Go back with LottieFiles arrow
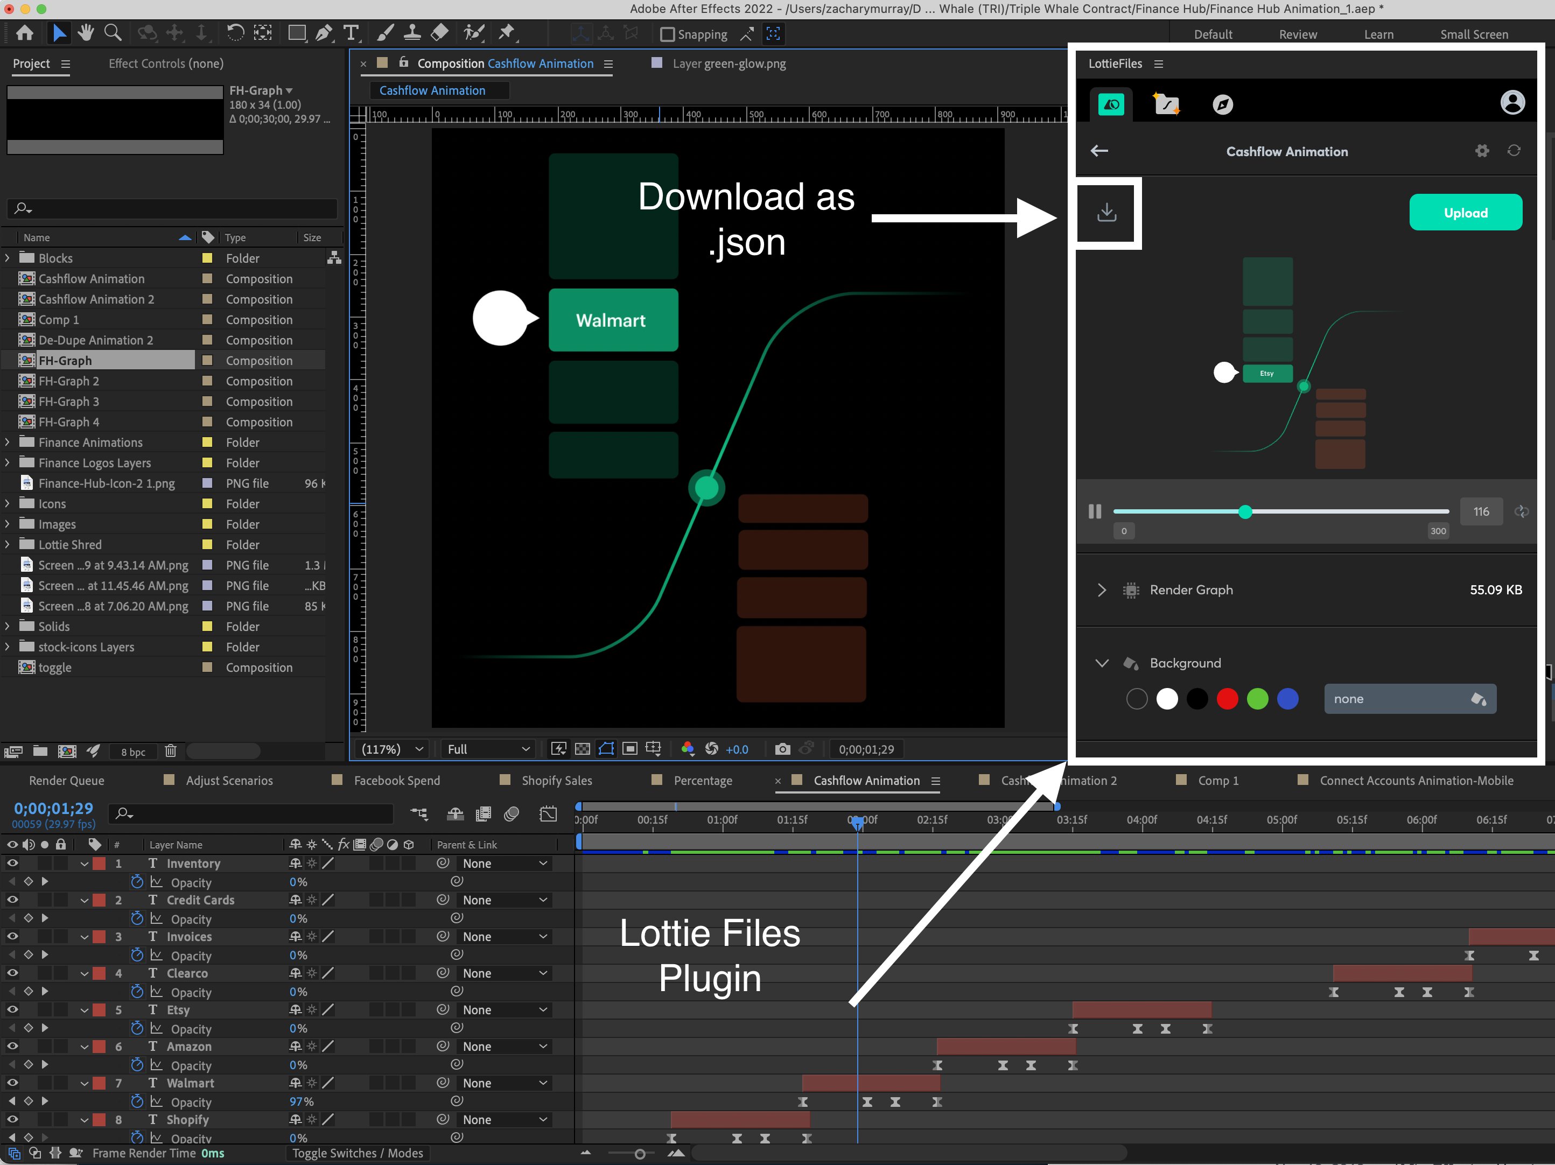The image size is (1555, 1165). 1099,150
